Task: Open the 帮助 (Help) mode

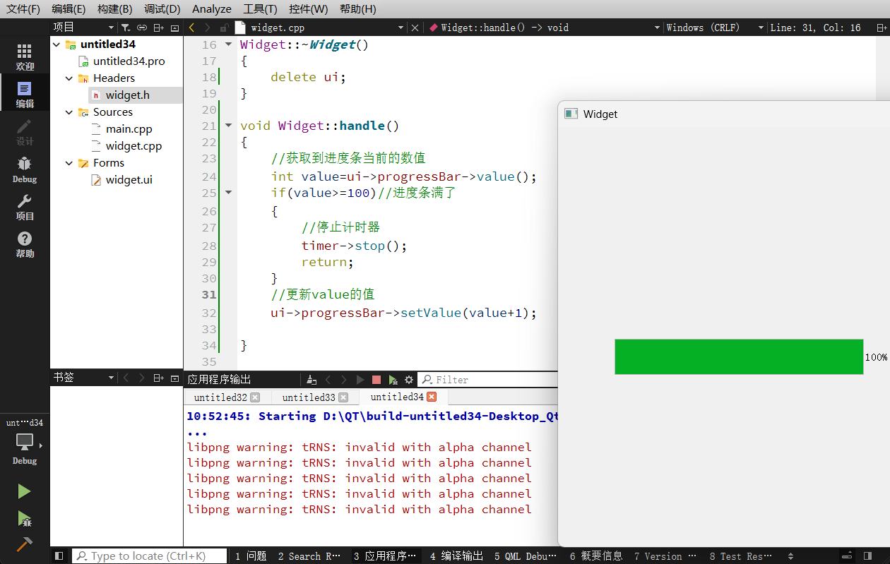Action: tap(25, 244)
